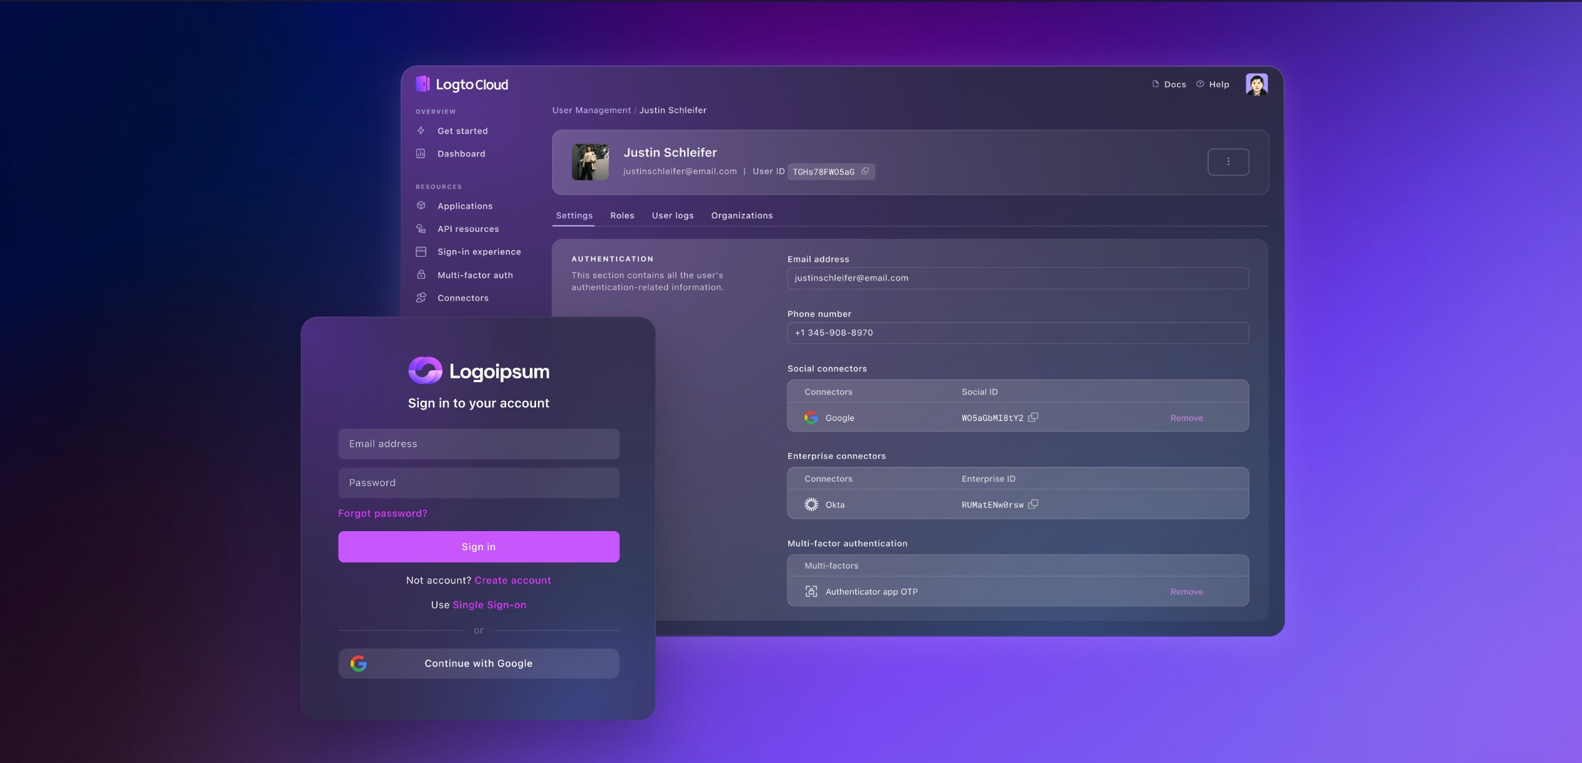Go to the Dashboard
This screenshot has height=763, width=1582.
[461, 153]
